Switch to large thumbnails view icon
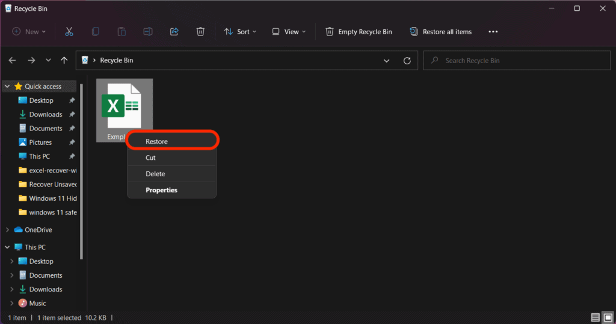 [607, 317]
